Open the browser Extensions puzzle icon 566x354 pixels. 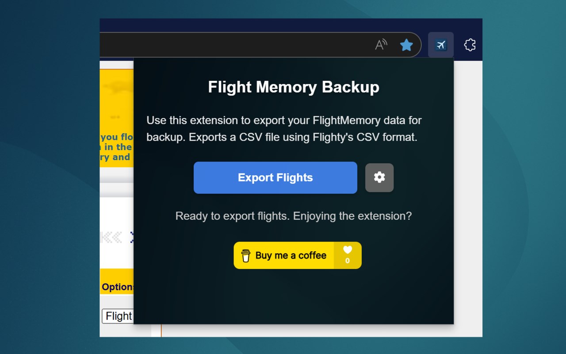tap(470, 45)
